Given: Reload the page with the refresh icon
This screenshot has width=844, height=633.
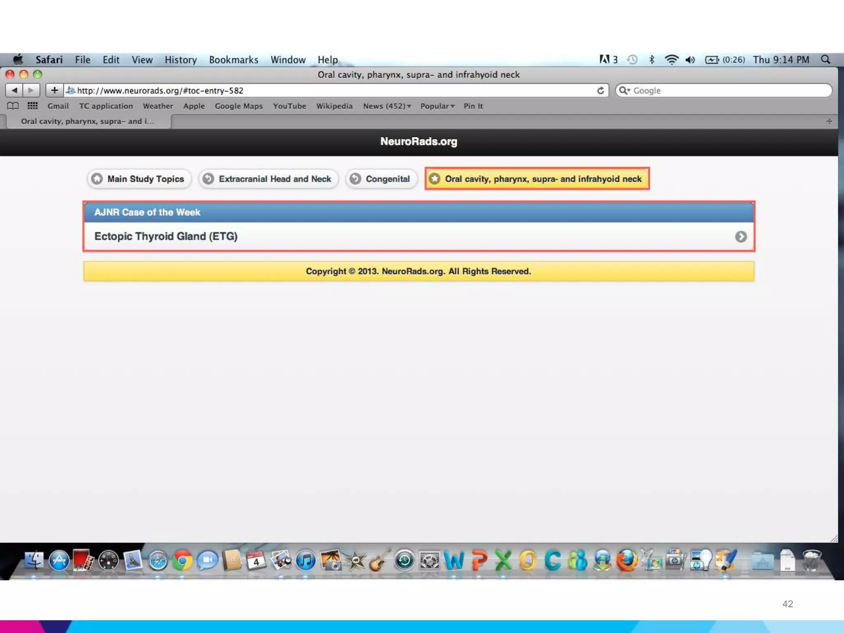Looking at the screenshot, I should tap(600, 91).
